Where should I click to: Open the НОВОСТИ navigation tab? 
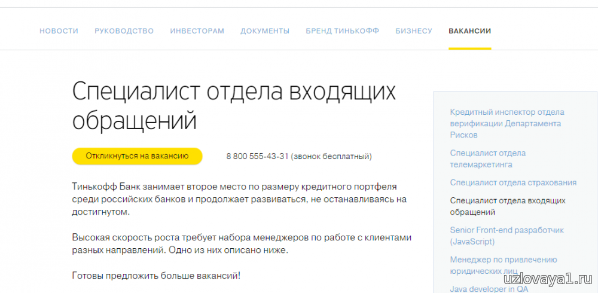[59, 31]
